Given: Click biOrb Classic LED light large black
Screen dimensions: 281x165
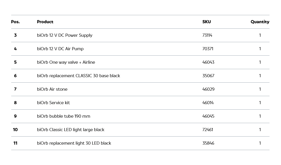Looking at the screenshot, I should pyautogui.click(x=71, y=130).
